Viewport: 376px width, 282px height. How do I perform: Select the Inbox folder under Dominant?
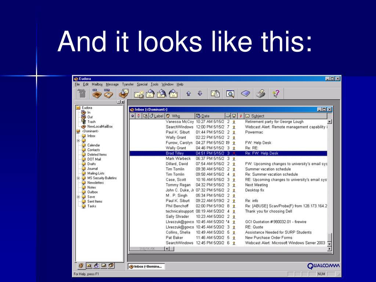pos(91,136)
